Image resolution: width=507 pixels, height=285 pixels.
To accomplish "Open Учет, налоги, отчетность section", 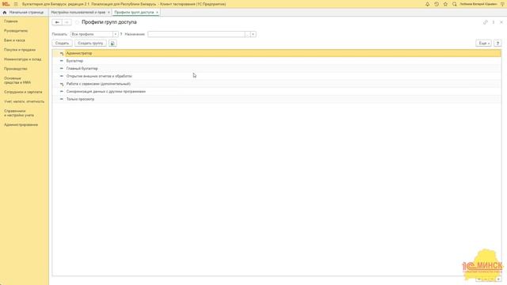I will tap(25, 101).
